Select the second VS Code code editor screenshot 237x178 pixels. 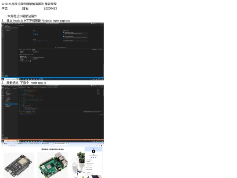click(x=53, y=113)
